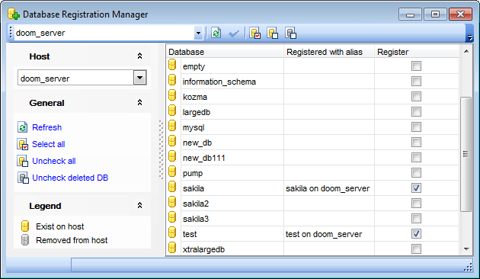The height and width of the screenshot is (279, 480).
Task: Click the Uncheck all link
Action: coord(54,161)
